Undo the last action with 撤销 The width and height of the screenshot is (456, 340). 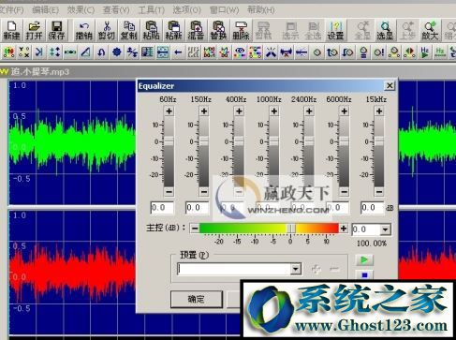click(83, 30)
